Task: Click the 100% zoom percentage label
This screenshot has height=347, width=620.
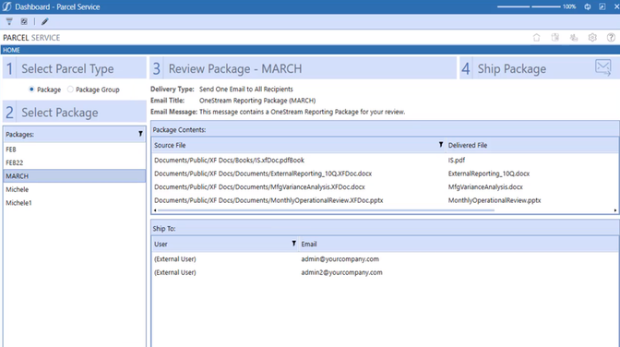Action: point(569,6)
